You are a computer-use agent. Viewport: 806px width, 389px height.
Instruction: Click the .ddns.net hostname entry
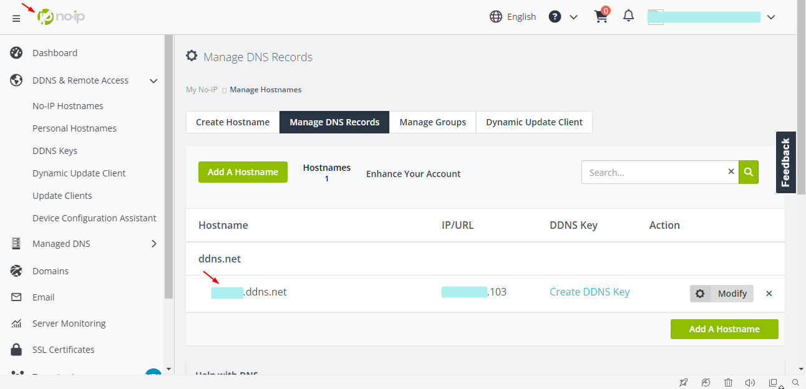[x=249, y=292]
